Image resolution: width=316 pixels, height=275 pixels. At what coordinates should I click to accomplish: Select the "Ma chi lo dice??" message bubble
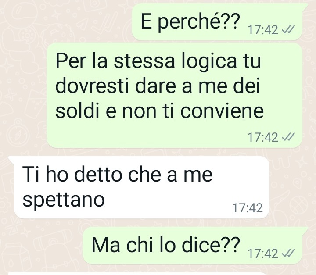194,245
